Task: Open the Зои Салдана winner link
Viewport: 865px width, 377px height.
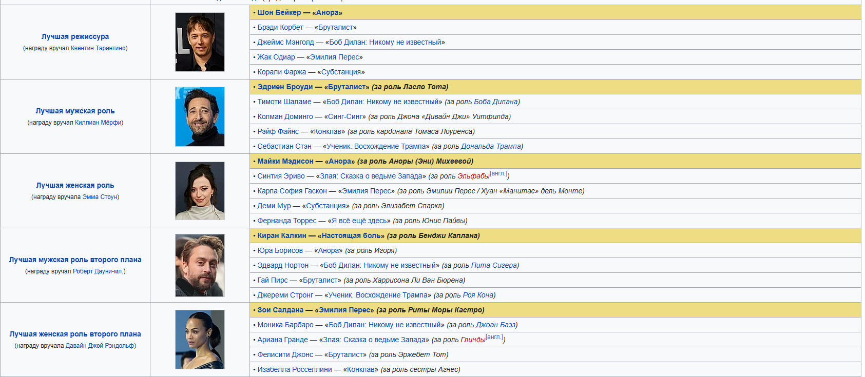Action: point(280,310)
